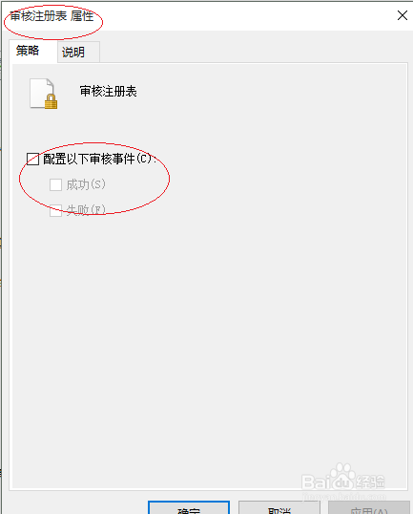
Task: Click the 应用(A) apply button
Action: [x=369, y=508]
